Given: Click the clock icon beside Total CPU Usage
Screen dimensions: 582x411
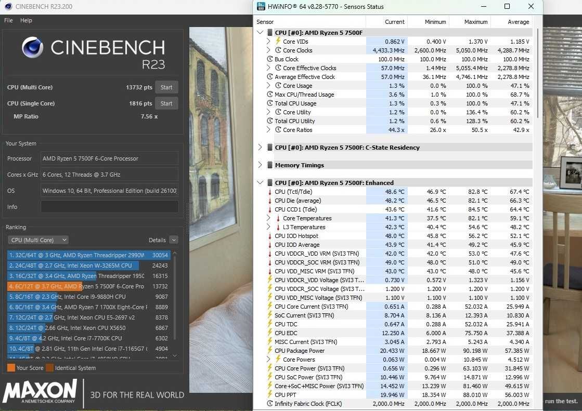Looking at the screenshot, I should tap(270, 103).
